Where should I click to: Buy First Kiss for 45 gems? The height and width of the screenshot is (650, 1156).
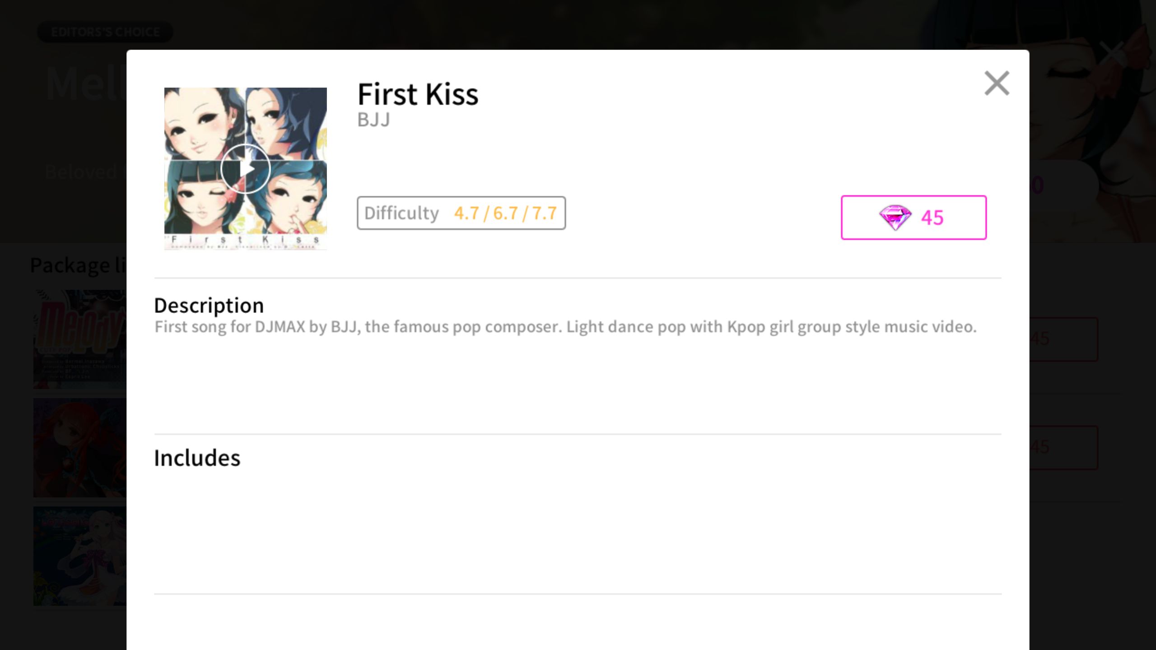914,218
